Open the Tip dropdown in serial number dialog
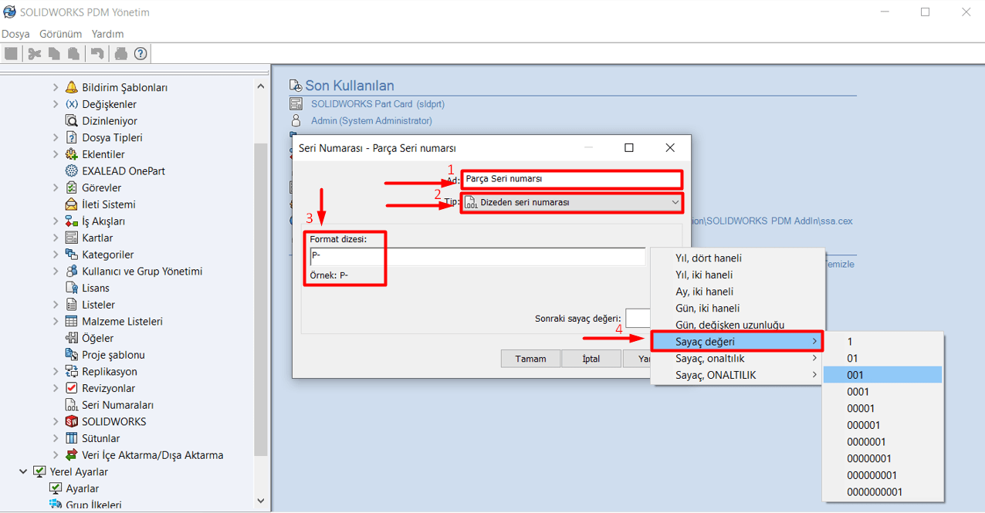The width and height of the screenshot is (985, 513). coord(571,202)
